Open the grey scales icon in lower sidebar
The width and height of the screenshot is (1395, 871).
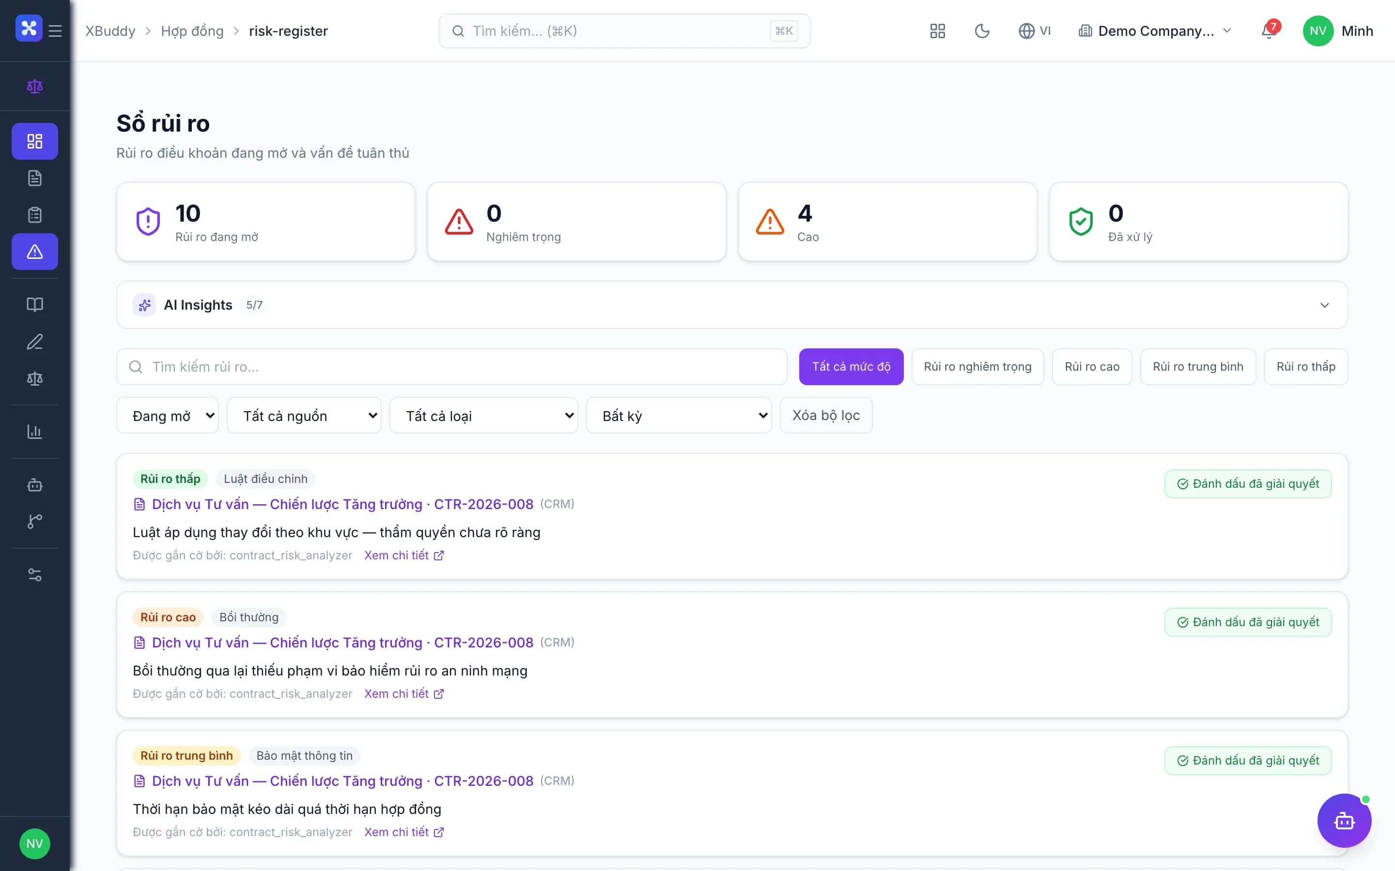(x=34, y=378)
